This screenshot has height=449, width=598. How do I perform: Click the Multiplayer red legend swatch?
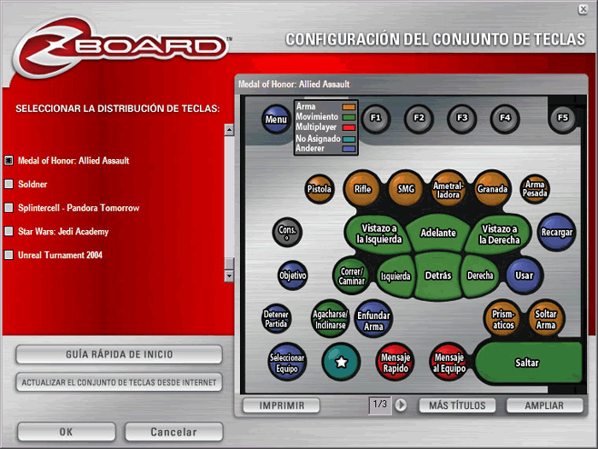pos(349,127)
